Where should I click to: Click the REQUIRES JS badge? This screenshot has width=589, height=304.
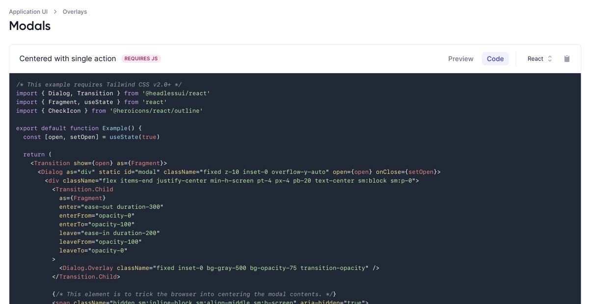coord(141,58)
